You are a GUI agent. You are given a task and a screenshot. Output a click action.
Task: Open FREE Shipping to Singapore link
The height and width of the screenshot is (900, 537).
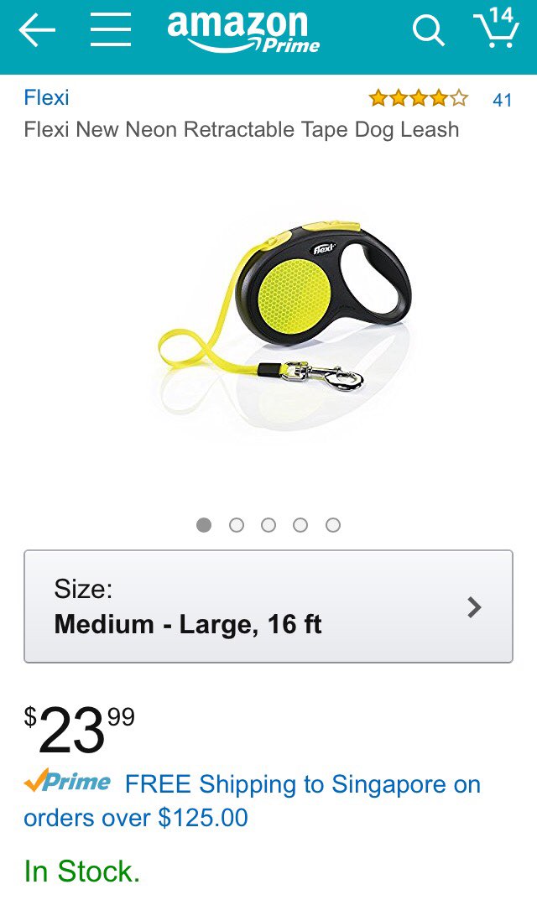tap(252, 801)
